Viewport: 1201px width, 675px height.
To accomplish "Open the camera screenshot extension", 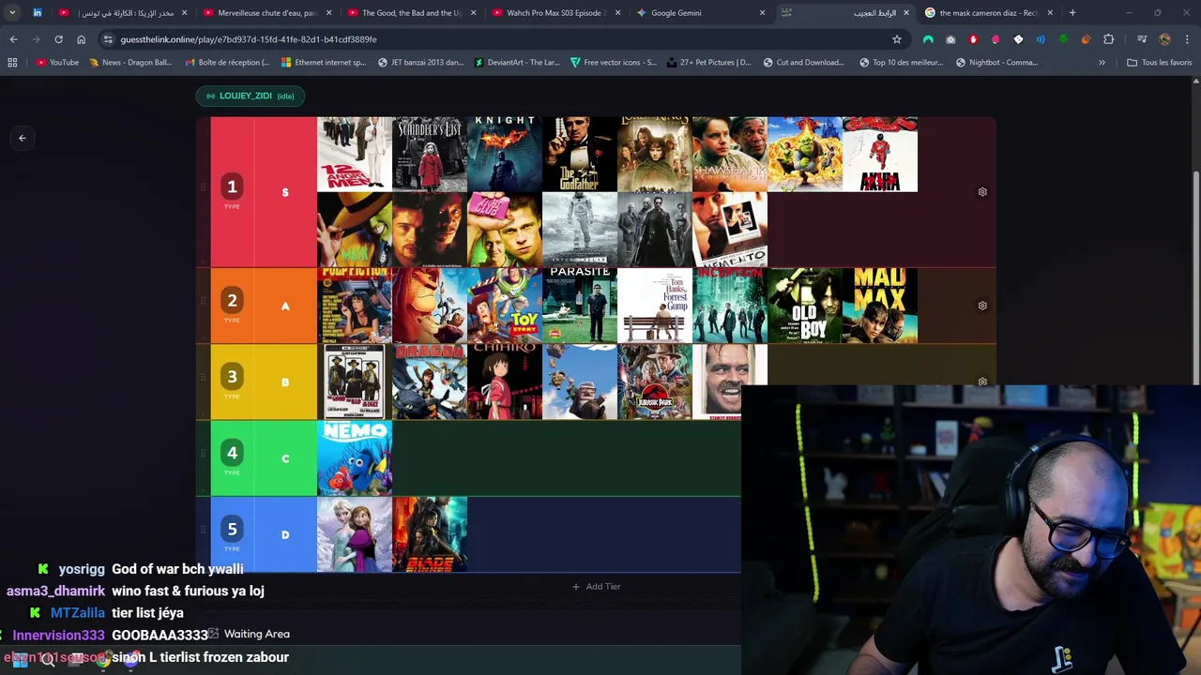I will (950, 39).
